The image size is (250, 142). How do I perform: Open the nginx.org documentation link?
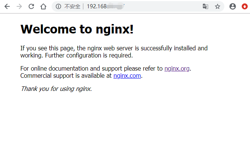point(177,69)
